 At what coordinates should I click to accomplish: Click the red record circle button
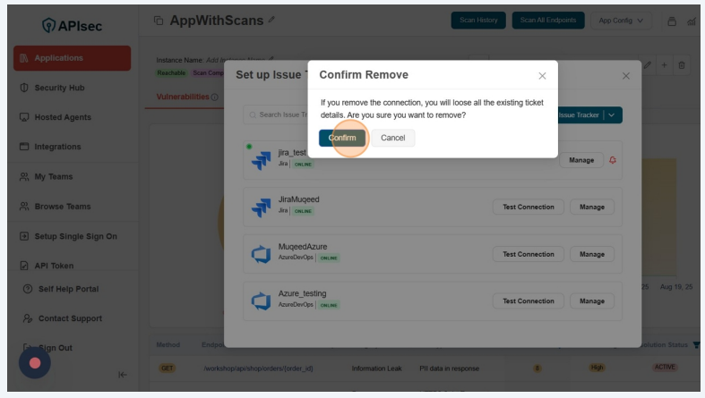[x=35, y=362]
